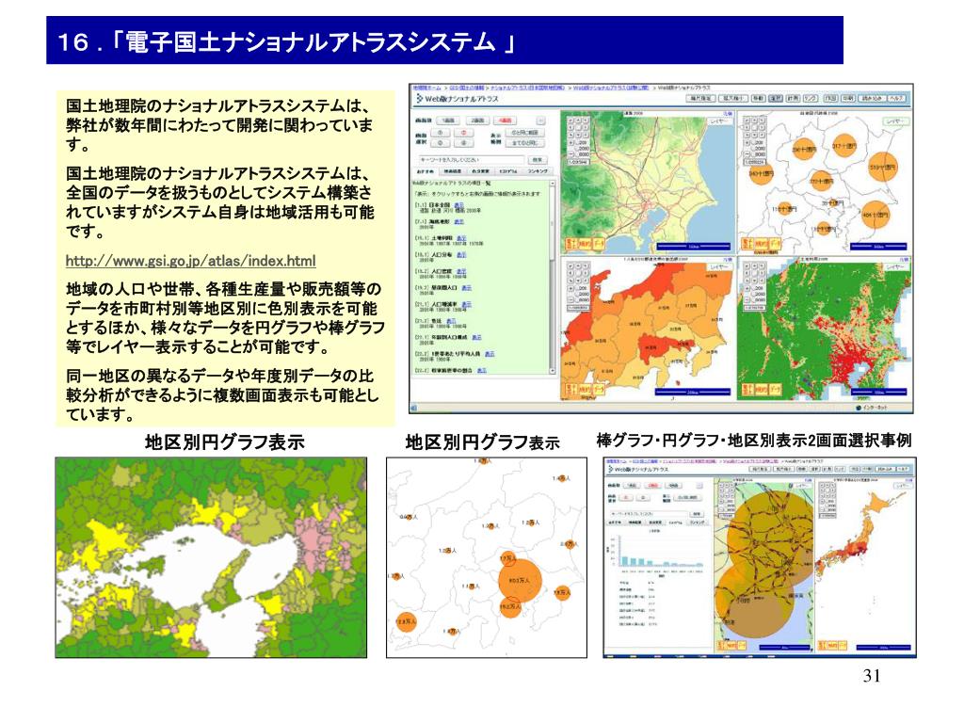Click 地理院ホーム breadcrumb link in top screenshot
The height and width of the screenshot is (723, 964).
pos(426,88)
